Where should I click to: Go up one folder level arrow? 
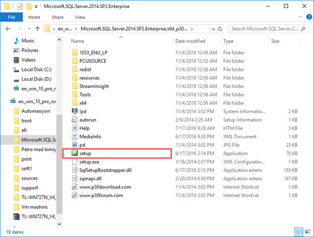(x=37, y=29)
